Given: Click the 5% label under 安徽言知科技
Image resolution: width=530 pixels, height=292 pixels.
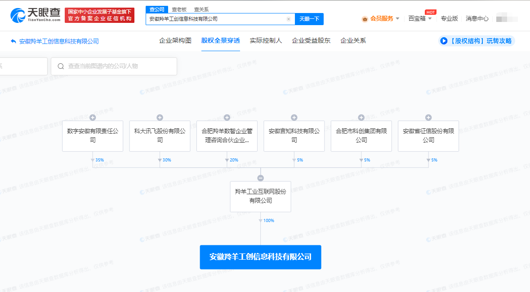Looking at the screenshot, I should tap(300, 160).
